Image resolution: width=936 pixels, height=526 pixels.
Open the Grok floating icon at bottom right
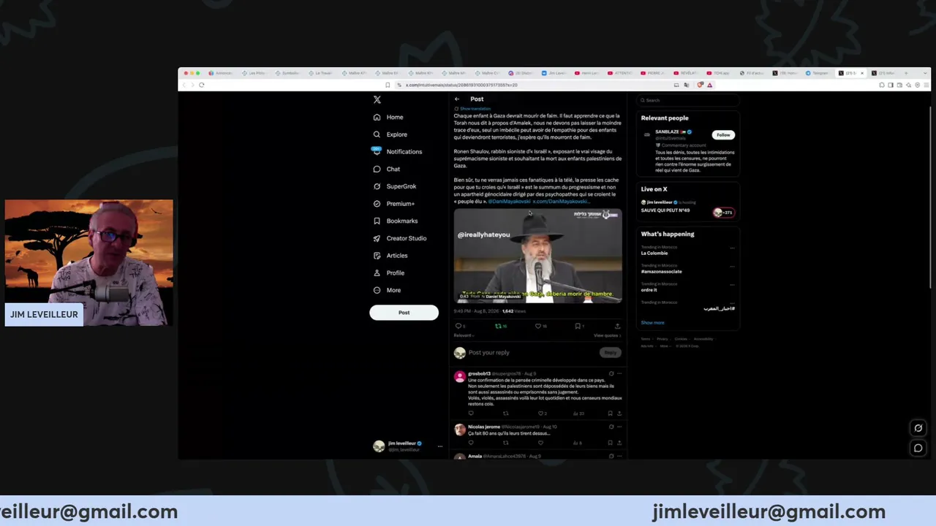click(918, 428)
